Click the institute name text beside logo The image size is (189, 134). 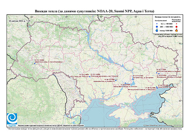coord(51,126)
